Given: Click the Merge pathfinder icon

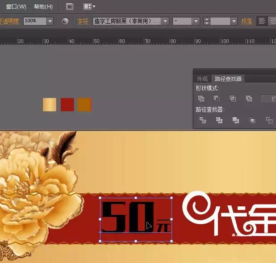Looking at the screenshot, I should (236, 120).
